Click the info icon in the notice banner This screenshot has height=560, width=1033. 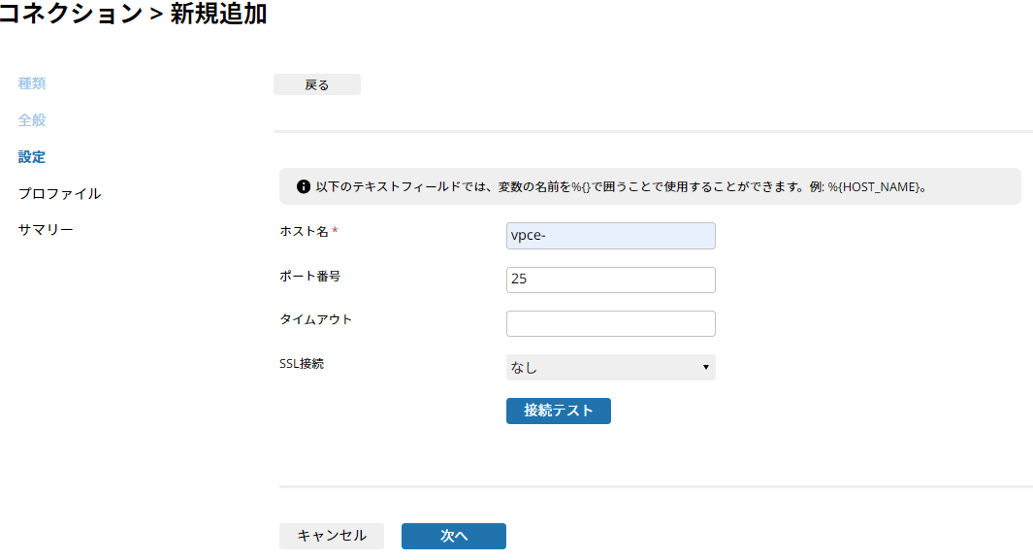pos(303,186)
